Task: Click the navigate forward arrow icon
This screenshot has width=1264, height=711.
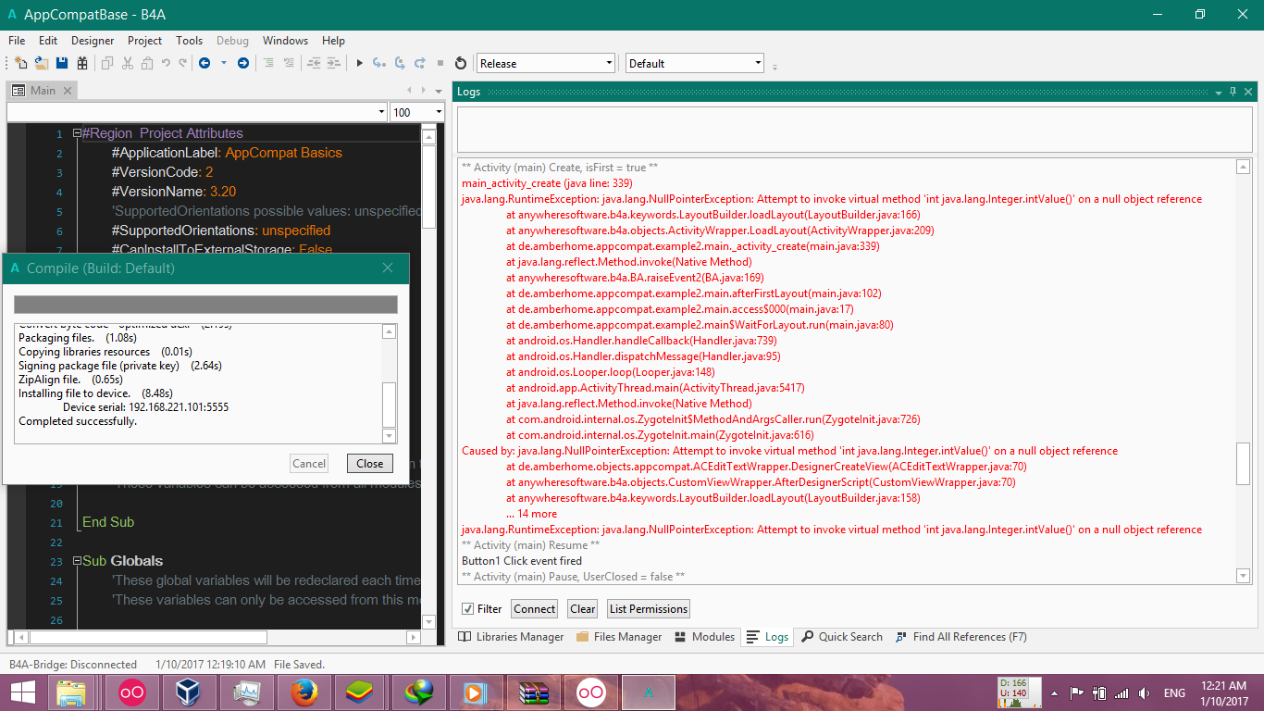Action: [243, 63]
